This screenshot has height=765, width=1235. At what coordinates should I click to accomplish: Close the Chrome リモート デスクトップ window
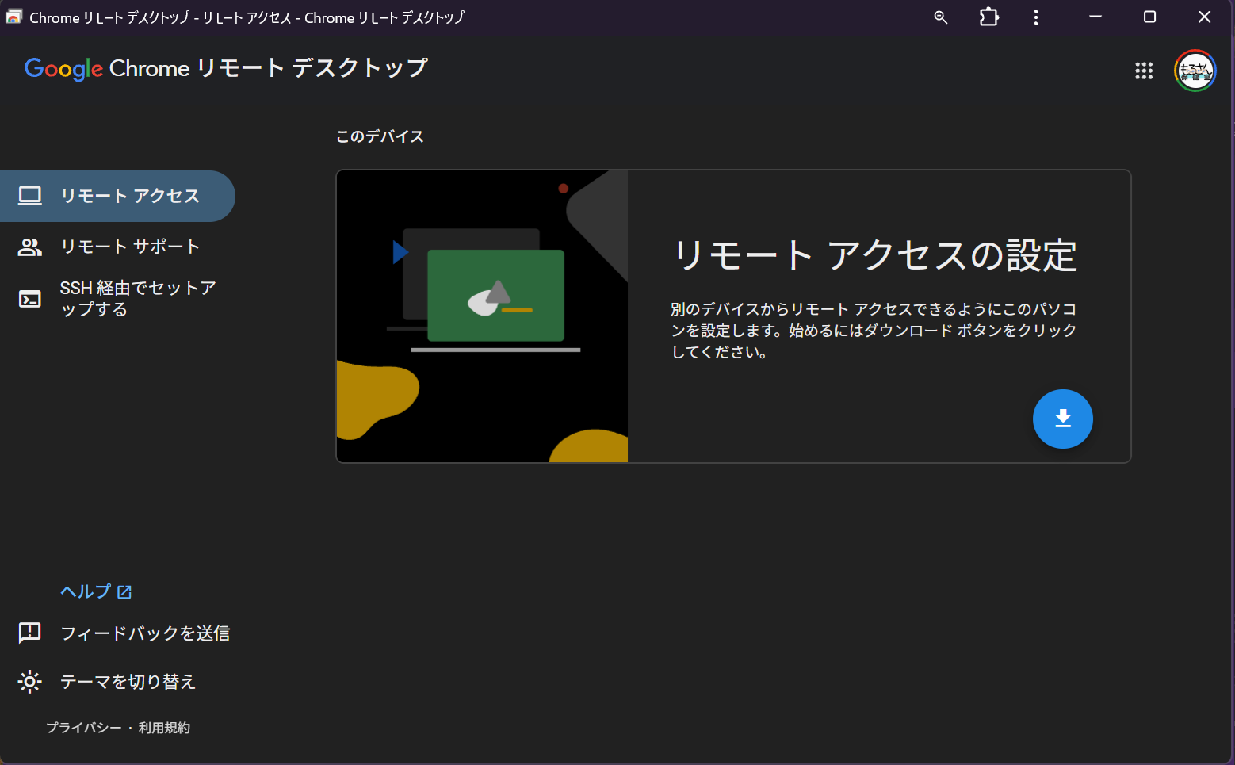(1204, 17)
